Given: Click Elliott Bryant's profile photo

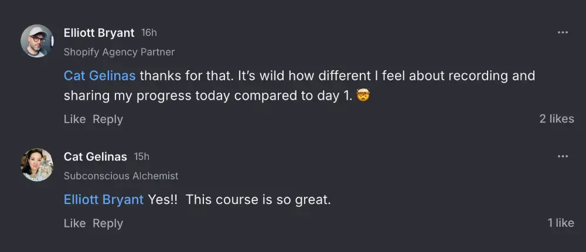Looking at the screenshot, I should pos(38,41).
